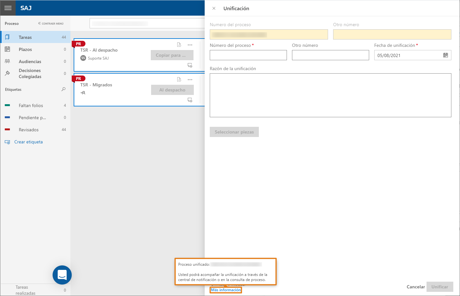Click Copiar para button
460x296 pixels.
tap(172, 55)
